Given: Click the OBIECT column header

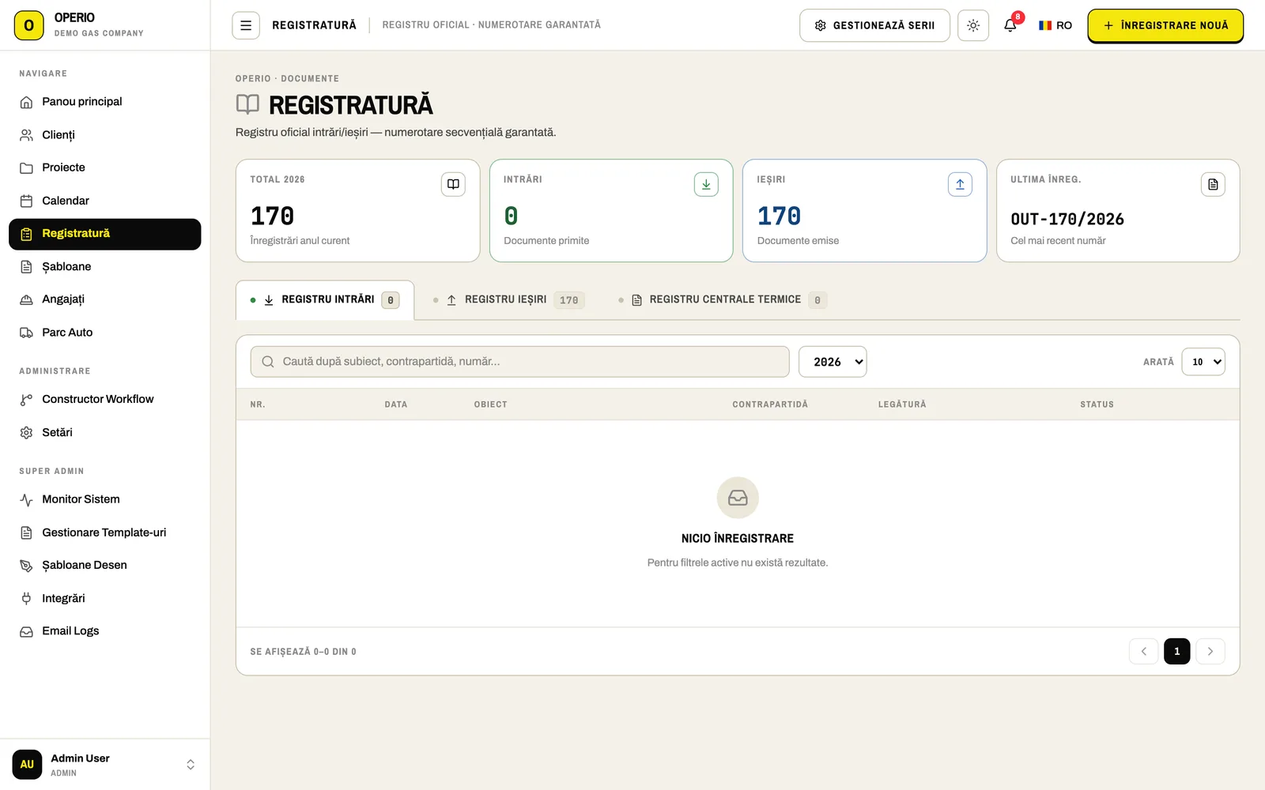Looking at the screenshot, I should click(x=490, y=404).
